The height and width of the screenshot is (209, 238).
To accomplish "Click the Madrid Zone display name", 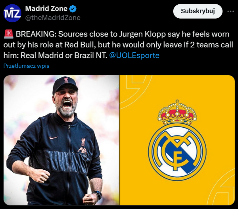I will click(46, 9).
